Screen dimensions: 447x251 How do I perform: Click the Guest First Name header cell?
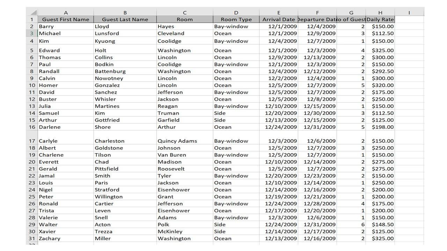(x=66, y=19)
